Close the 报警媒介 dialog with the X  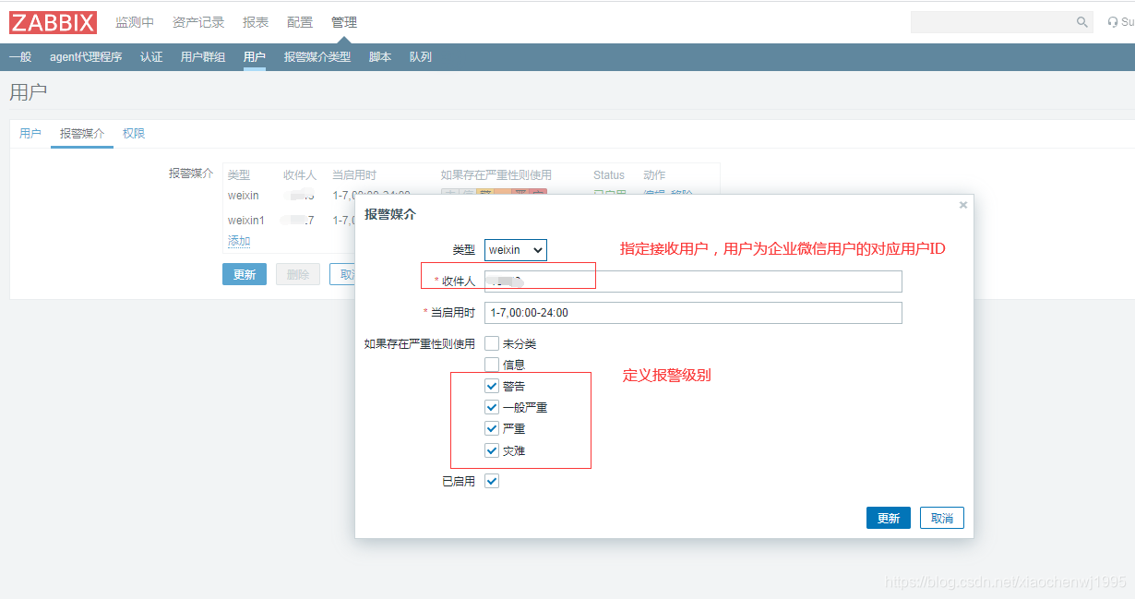point(963,205)
